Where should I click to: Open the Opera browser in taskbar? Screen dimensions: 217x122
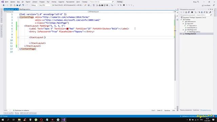tap(41, 120)
